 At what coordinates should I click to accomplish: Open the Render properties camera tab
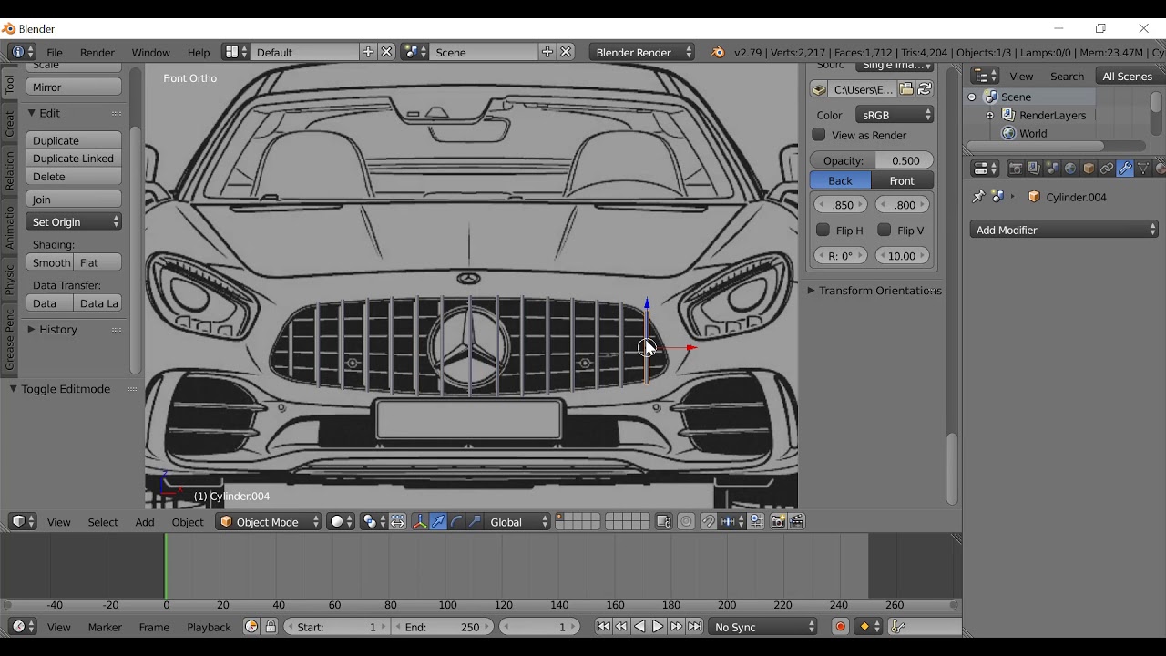[x=1016, y=169]
